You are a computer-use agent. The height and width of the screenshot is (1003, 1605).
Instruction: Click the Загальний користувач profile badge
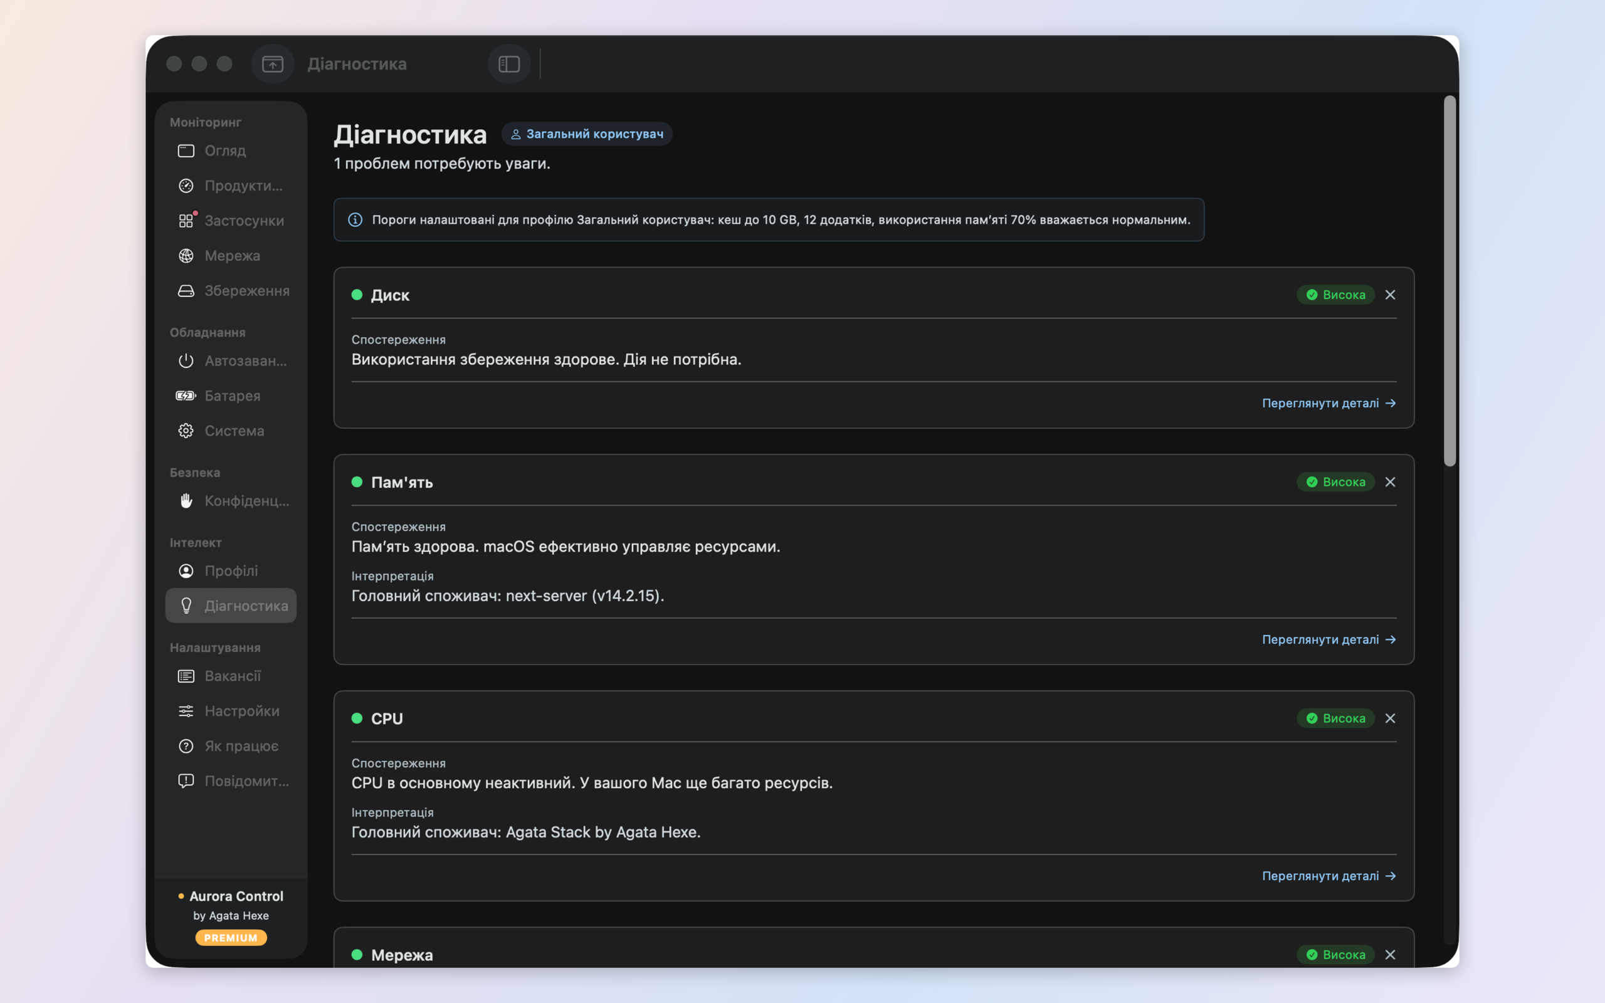pyautogui.click(x=587, y=134)
